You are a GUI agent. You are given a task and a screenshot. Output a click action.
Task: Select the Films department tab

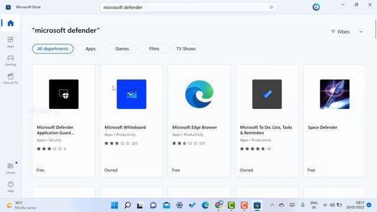(154, 49)
